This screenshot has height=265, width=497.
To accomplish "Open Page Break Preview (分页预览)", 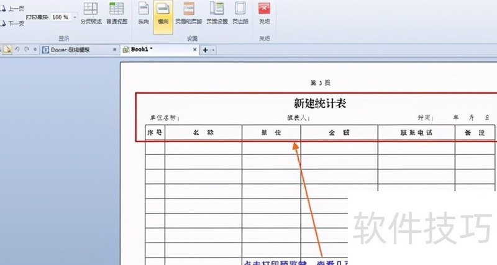I will (91, 14).
